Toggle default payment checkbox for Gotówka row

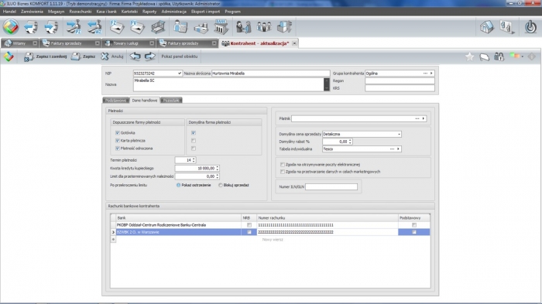click(194, 132)
